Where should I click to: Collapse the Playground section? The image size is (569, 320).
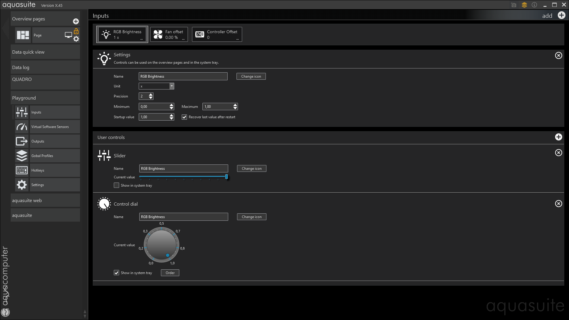[45, 98]
